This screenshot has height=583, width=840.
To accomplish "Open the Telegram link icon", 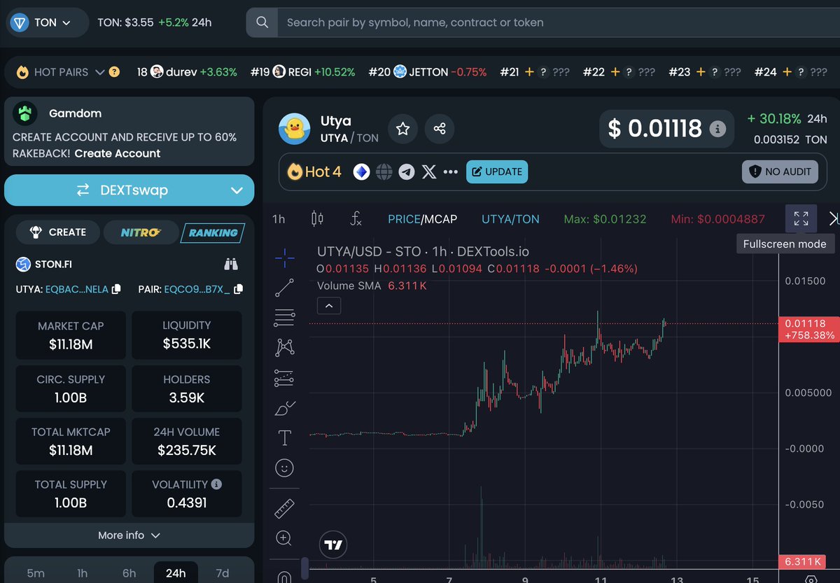I will [407, 171].
